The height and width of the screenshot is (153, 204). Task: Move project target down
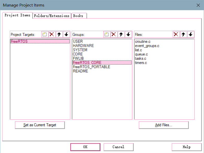(x=67, y=34)
